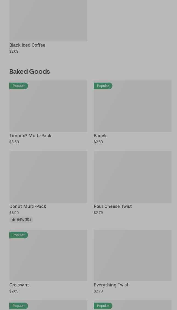Open the Bagels product image

click(x=133, y=106)
